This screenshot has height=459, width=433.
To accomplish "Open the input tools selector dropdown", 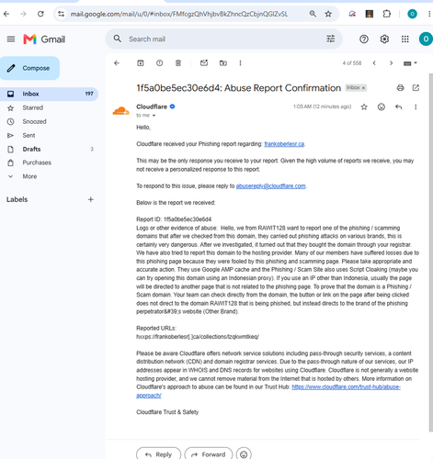I will tap(410, 63).
